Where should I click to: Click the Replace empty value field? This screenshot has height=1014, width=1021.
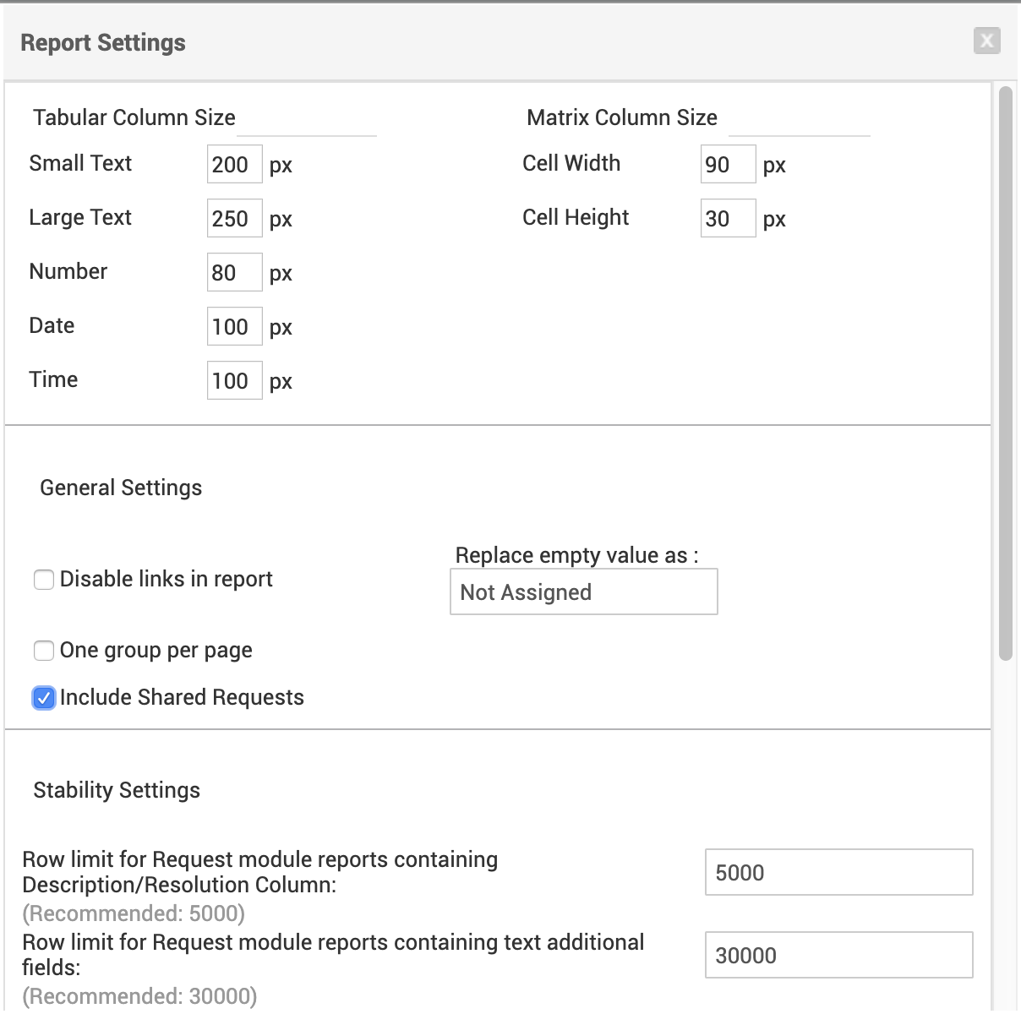pos(583,591)
